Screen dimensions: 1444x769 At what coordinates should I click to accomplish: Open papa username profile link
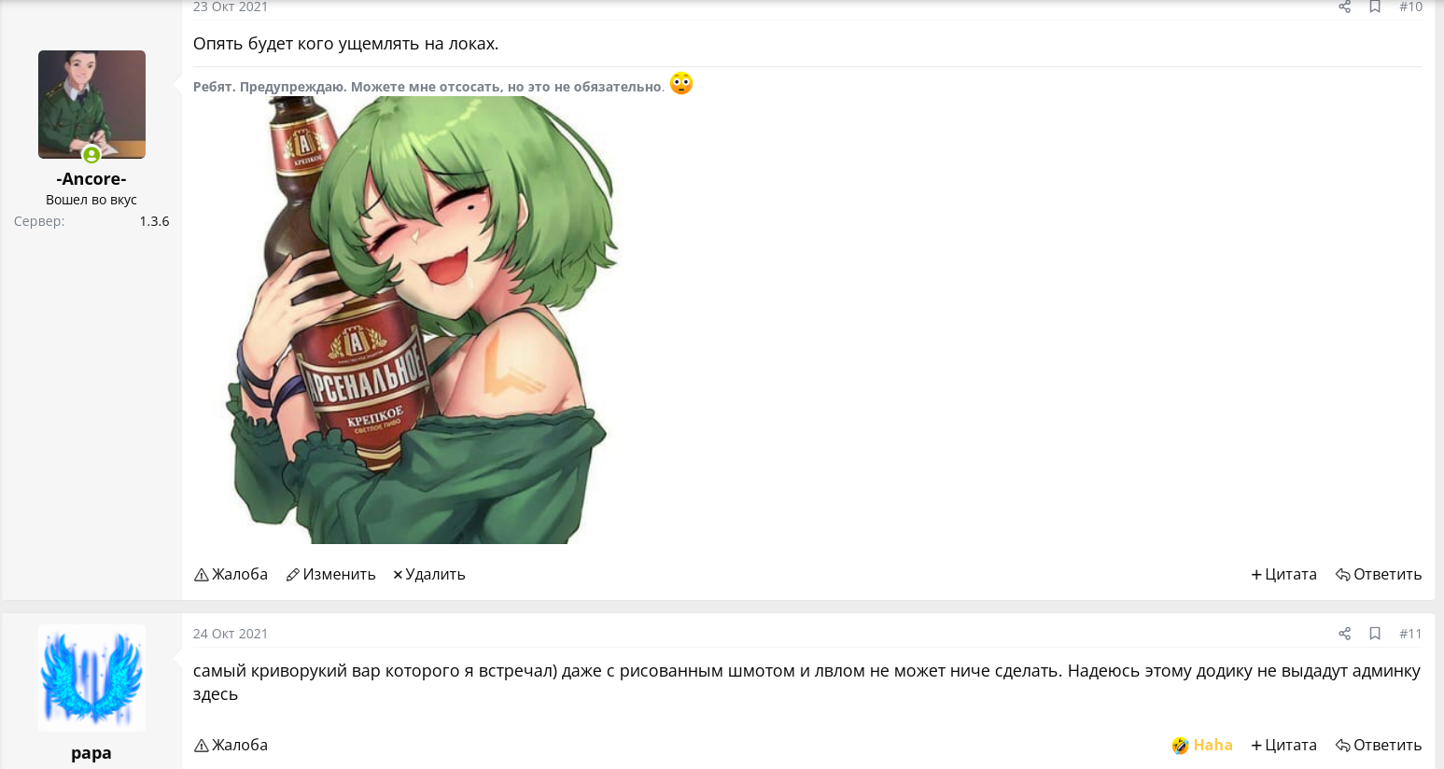click(x=91, y=753)
